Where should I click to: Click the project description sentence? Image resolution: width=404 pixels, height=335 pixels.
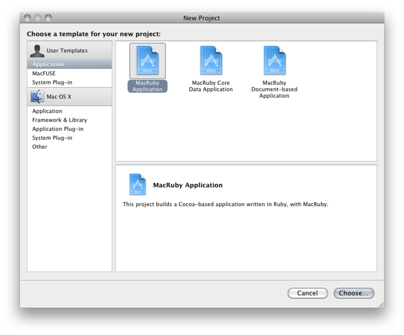[x=225, y=204]
